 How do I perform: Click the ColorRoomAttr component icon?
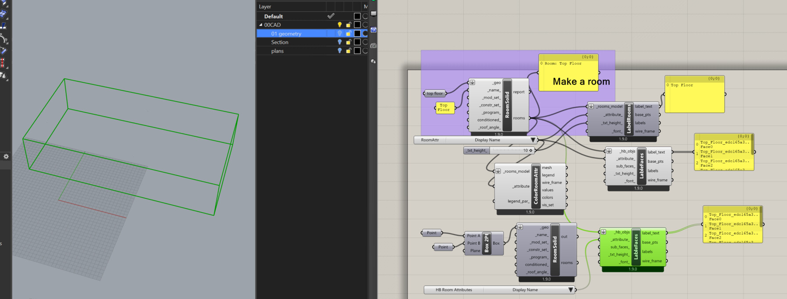click(x=535, y=186)
